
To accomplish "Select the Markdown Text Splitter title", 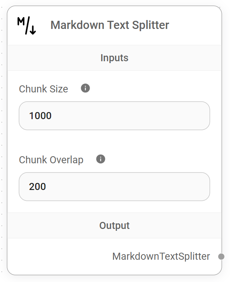I will pyautogui.click(x=110, y=25).
